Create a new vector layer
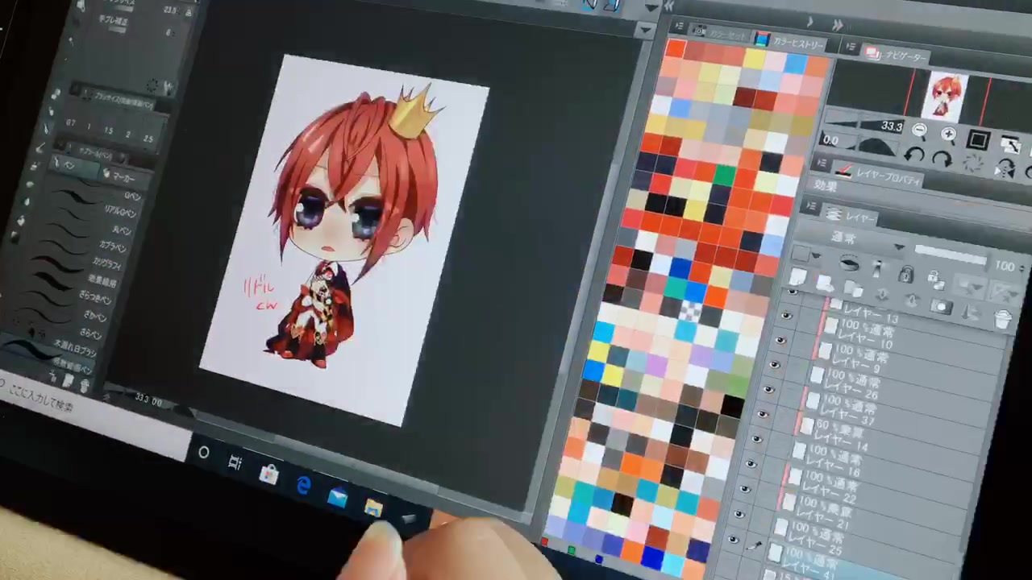The height and width of the screenshot is (580, 1032). point(824,283)
